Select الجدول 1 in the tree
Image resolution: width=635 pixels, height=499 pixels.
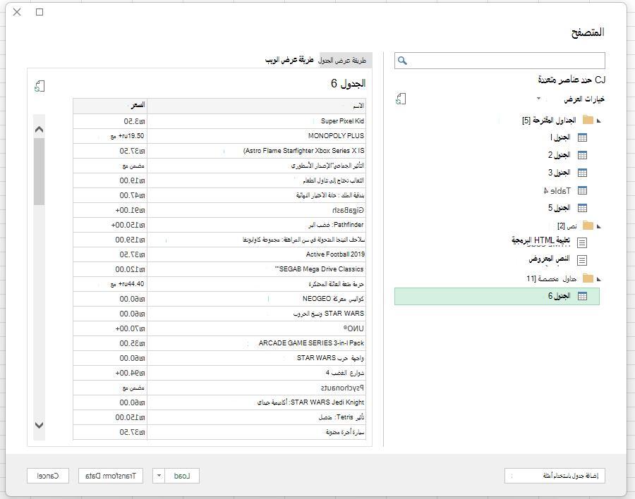tap(560, 137)
